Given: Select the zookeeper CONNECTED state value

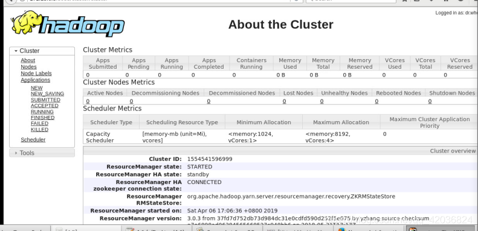Looking at the screenshot, I should click(204, 182).
